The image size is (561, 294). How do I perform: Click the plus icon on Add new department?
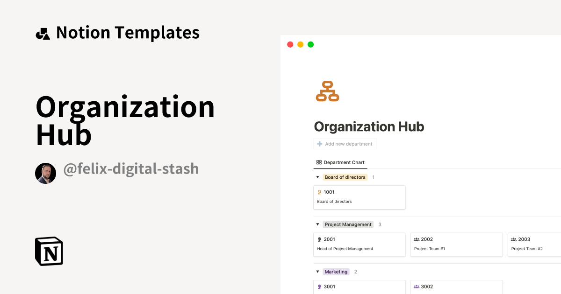pyautogui.click(x=319, y=143)
